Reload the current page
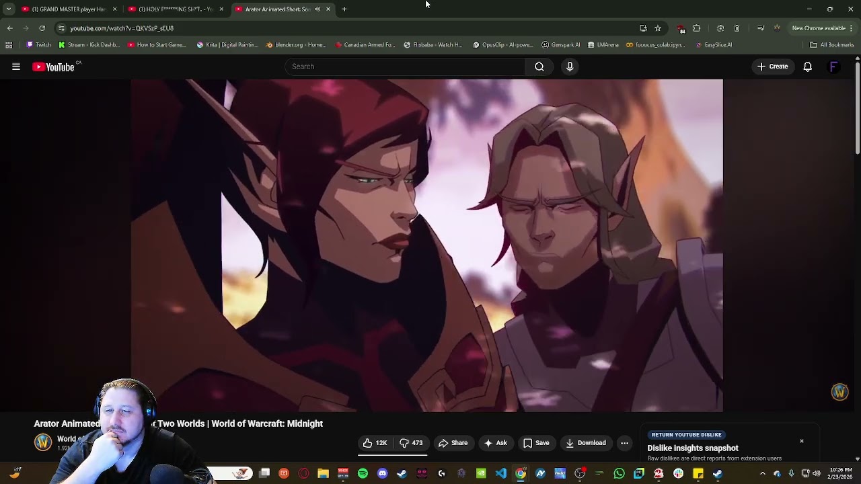861x484 pixels. coord(42,28)
